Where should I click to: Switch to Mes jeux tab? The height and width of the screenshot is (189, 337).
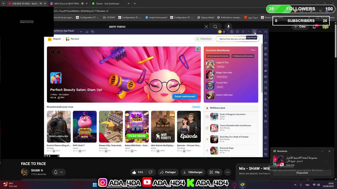click(x=72, y=39)
